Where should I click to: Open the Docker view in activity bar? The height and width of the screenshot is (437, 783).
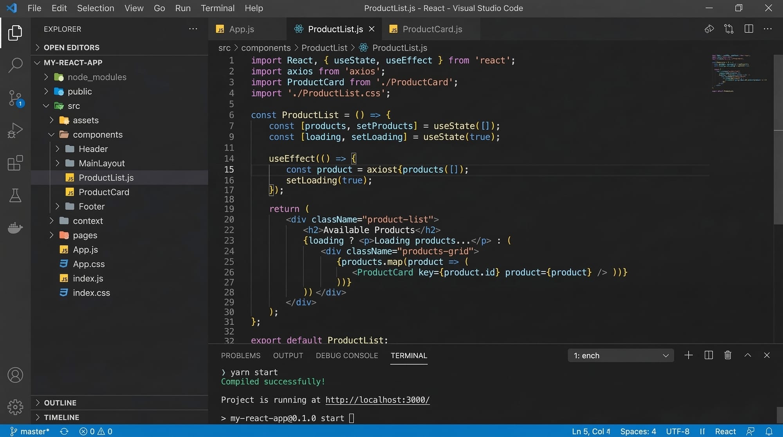pyautogui.click(x=15, y=228)
